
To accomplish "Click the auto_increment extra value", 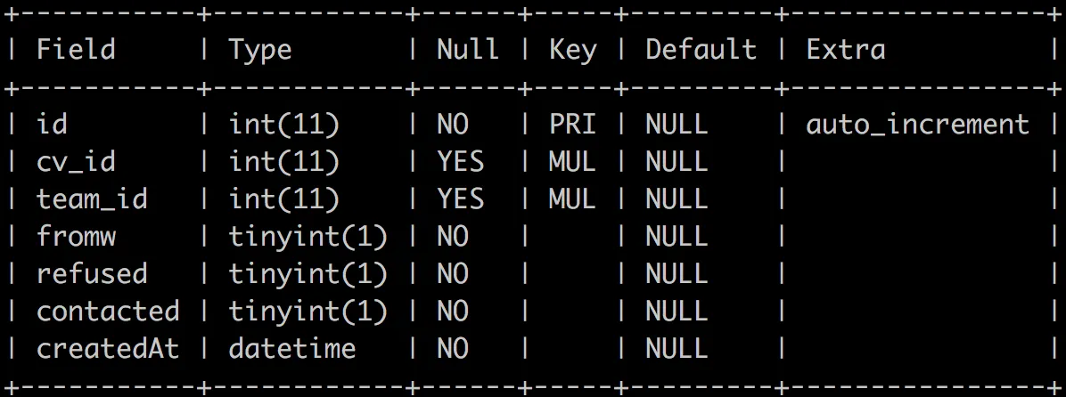I will click(918, 125).
